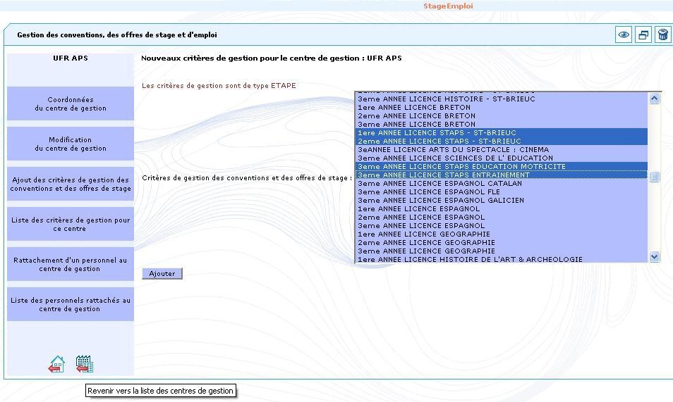Click the trash bin icon in header

pyautogui.click(x=662, y=35)
